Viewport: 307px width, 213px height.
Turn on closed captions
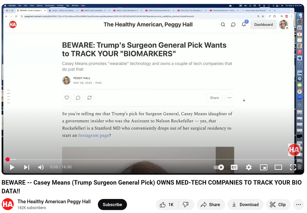pos(234,167)
